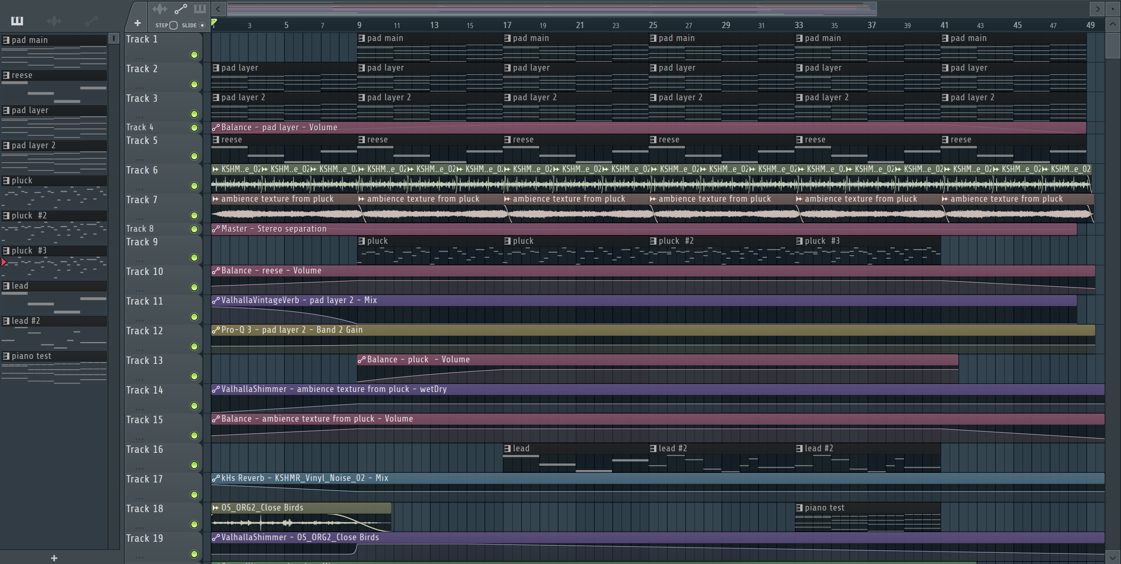The height and width of the screenshot is (564, 1121).
Task: Switch picker to automation clips filter
Action: pos(91,20)
